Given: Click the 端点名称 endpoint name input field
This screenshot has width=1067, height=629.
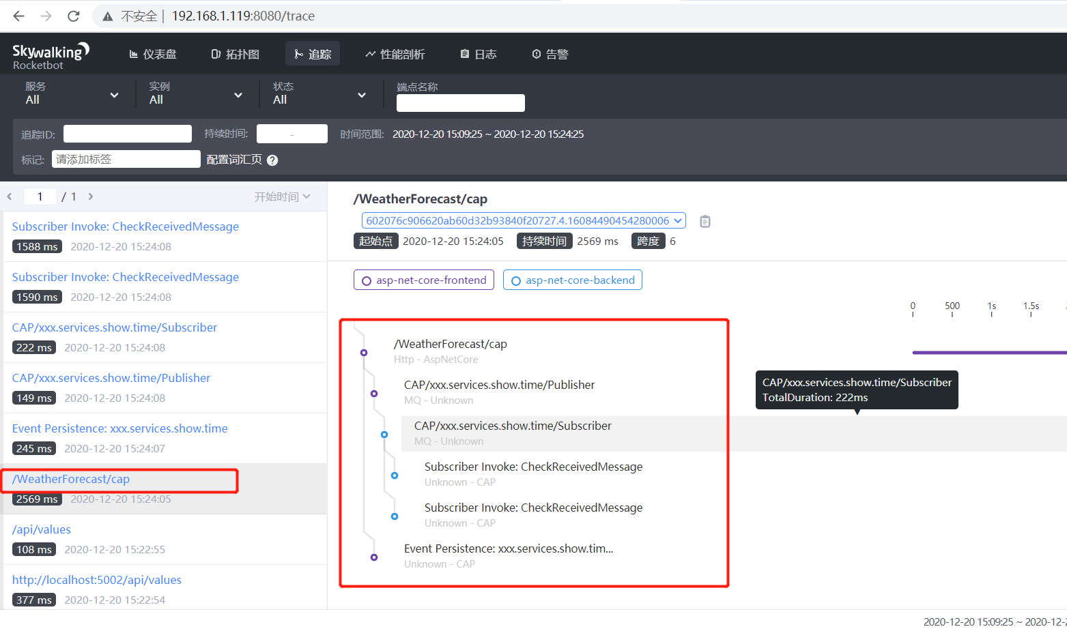Looking at the screenshot, I should click(x=460, y=102).
